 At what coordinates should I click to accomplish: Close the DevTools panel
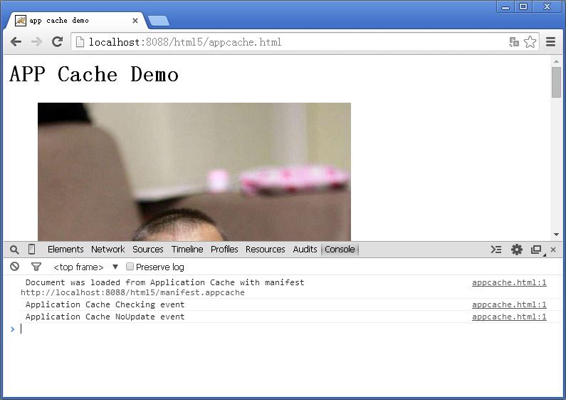click(x=553, y=250)
